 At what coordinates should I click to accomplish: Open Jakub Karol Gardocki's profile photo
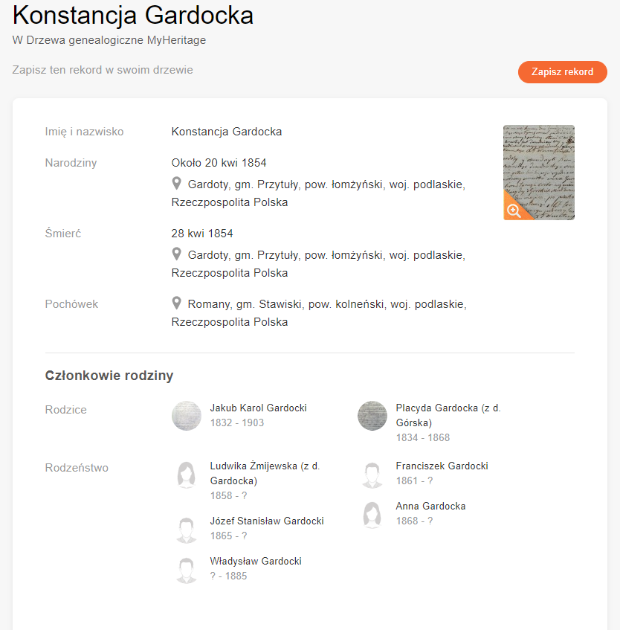(x=187, y=416)
